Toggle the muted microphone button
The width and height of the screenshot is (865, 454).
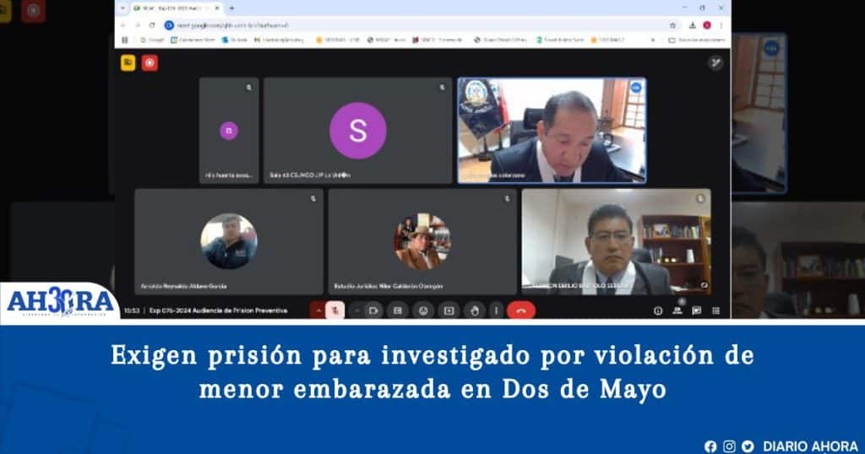[337, 311]
